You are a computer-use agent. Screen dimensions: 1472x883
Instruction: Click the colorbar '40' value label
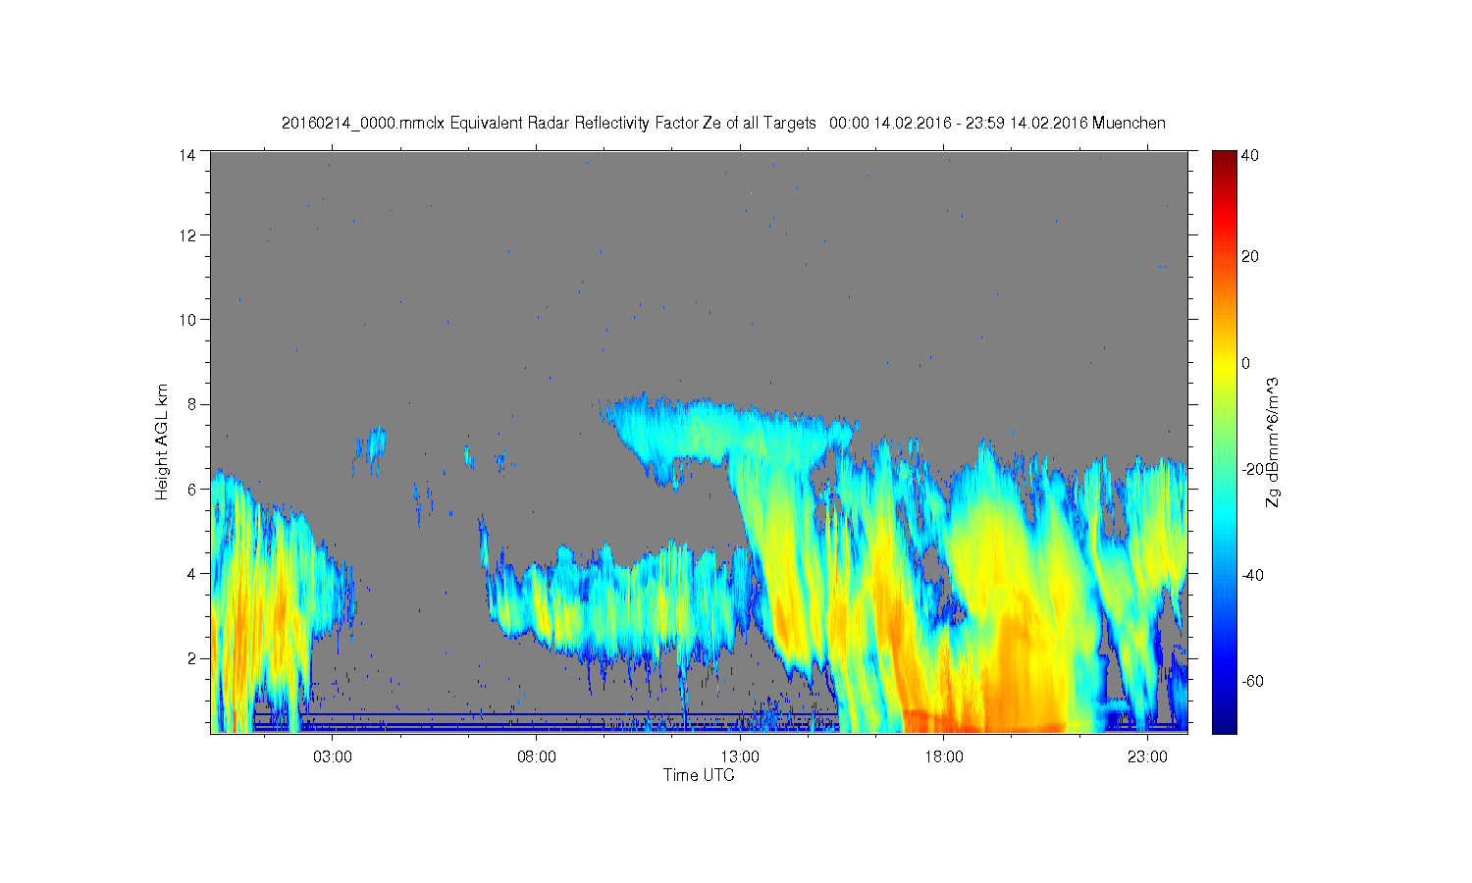(x=1250, y=155)
